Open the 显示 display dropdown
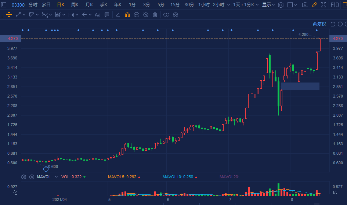 tap(268, 5)
